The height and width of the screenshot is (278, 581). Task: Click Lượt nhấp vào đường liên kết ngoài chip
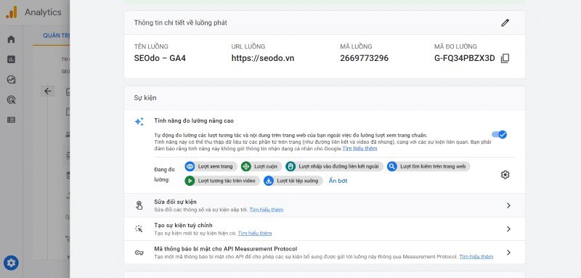(335, 166)
